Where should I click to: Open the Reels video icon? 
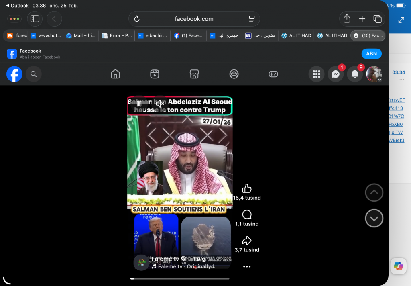(x=155, y=74)
